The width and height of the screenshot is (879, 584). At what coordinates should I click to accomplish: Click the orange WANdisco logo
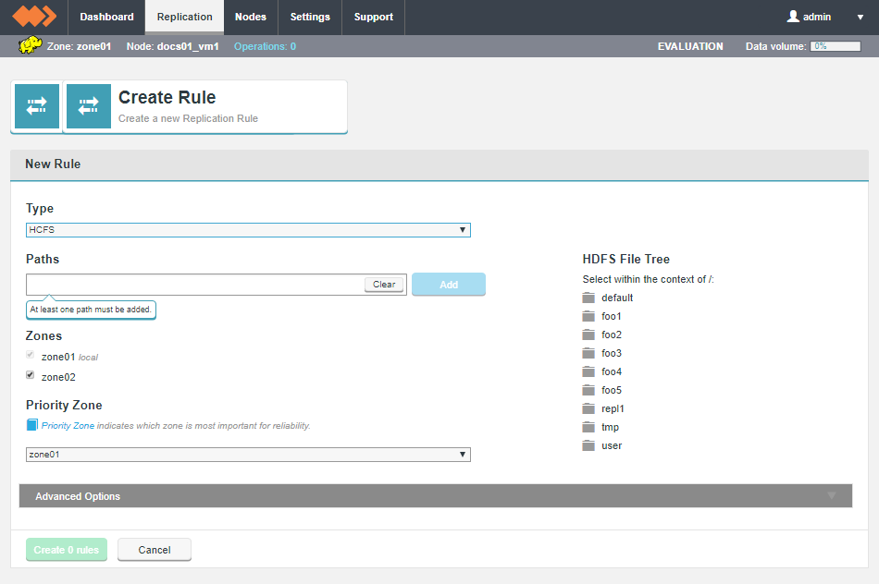[34, 17]
